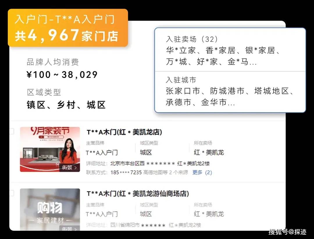The image size is (314, 239).
Task: Open 街景 on the 购物 家居建材 thumbnail
Action: [70, 229]
